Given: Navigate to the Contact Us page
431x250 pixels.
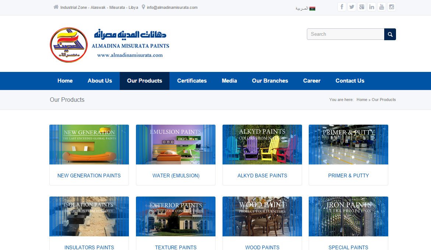Looking at the screenshot, I should [x=350, y=81].
